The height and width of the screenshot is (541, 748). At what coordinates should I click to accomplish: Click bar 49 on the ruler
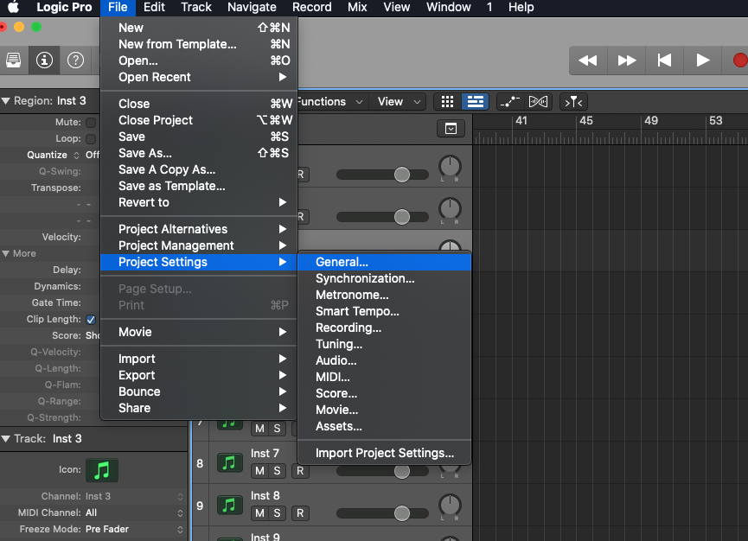[650, 121]
